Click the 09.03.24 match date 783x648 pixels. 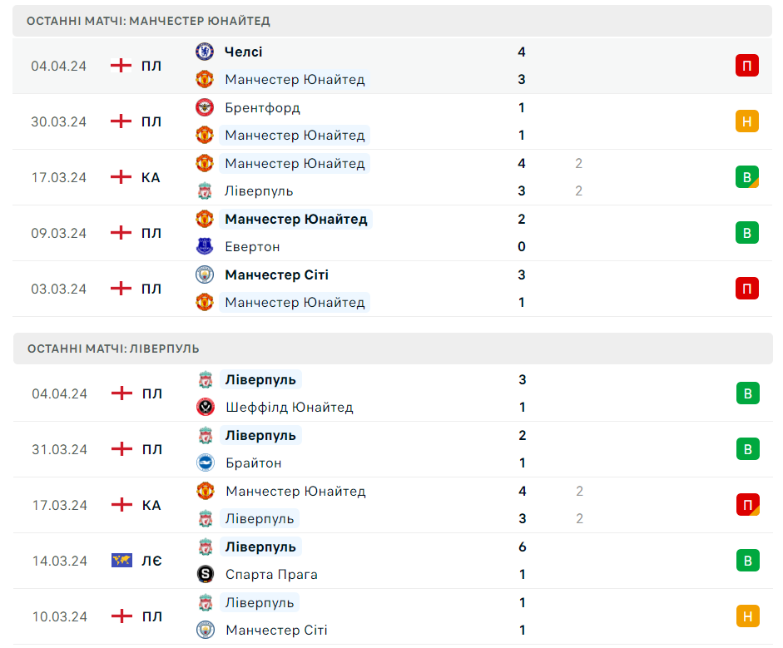(x=59, y=233)
